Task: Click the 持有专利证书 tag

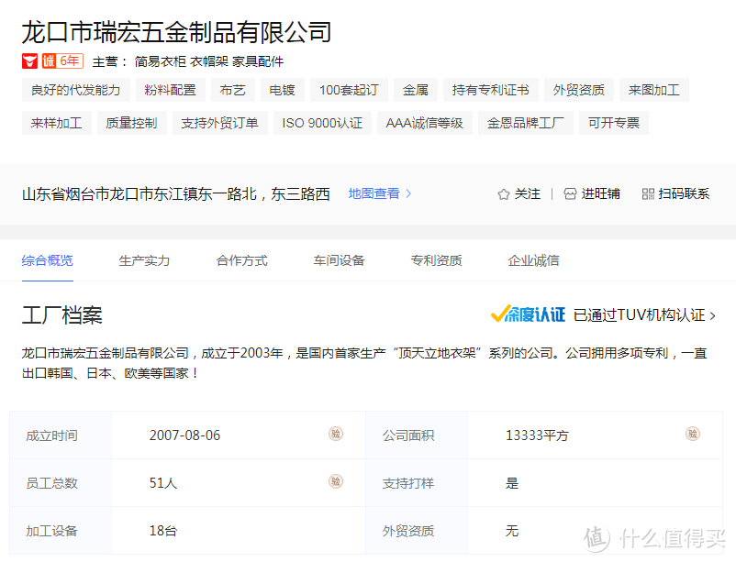Action: (490, 90)
